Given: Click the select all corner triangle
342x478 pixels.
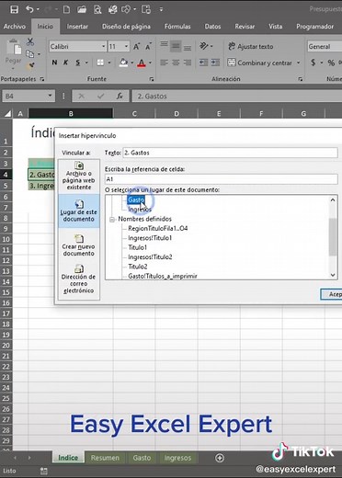Looking at the screenshot, I should [7, 114].
